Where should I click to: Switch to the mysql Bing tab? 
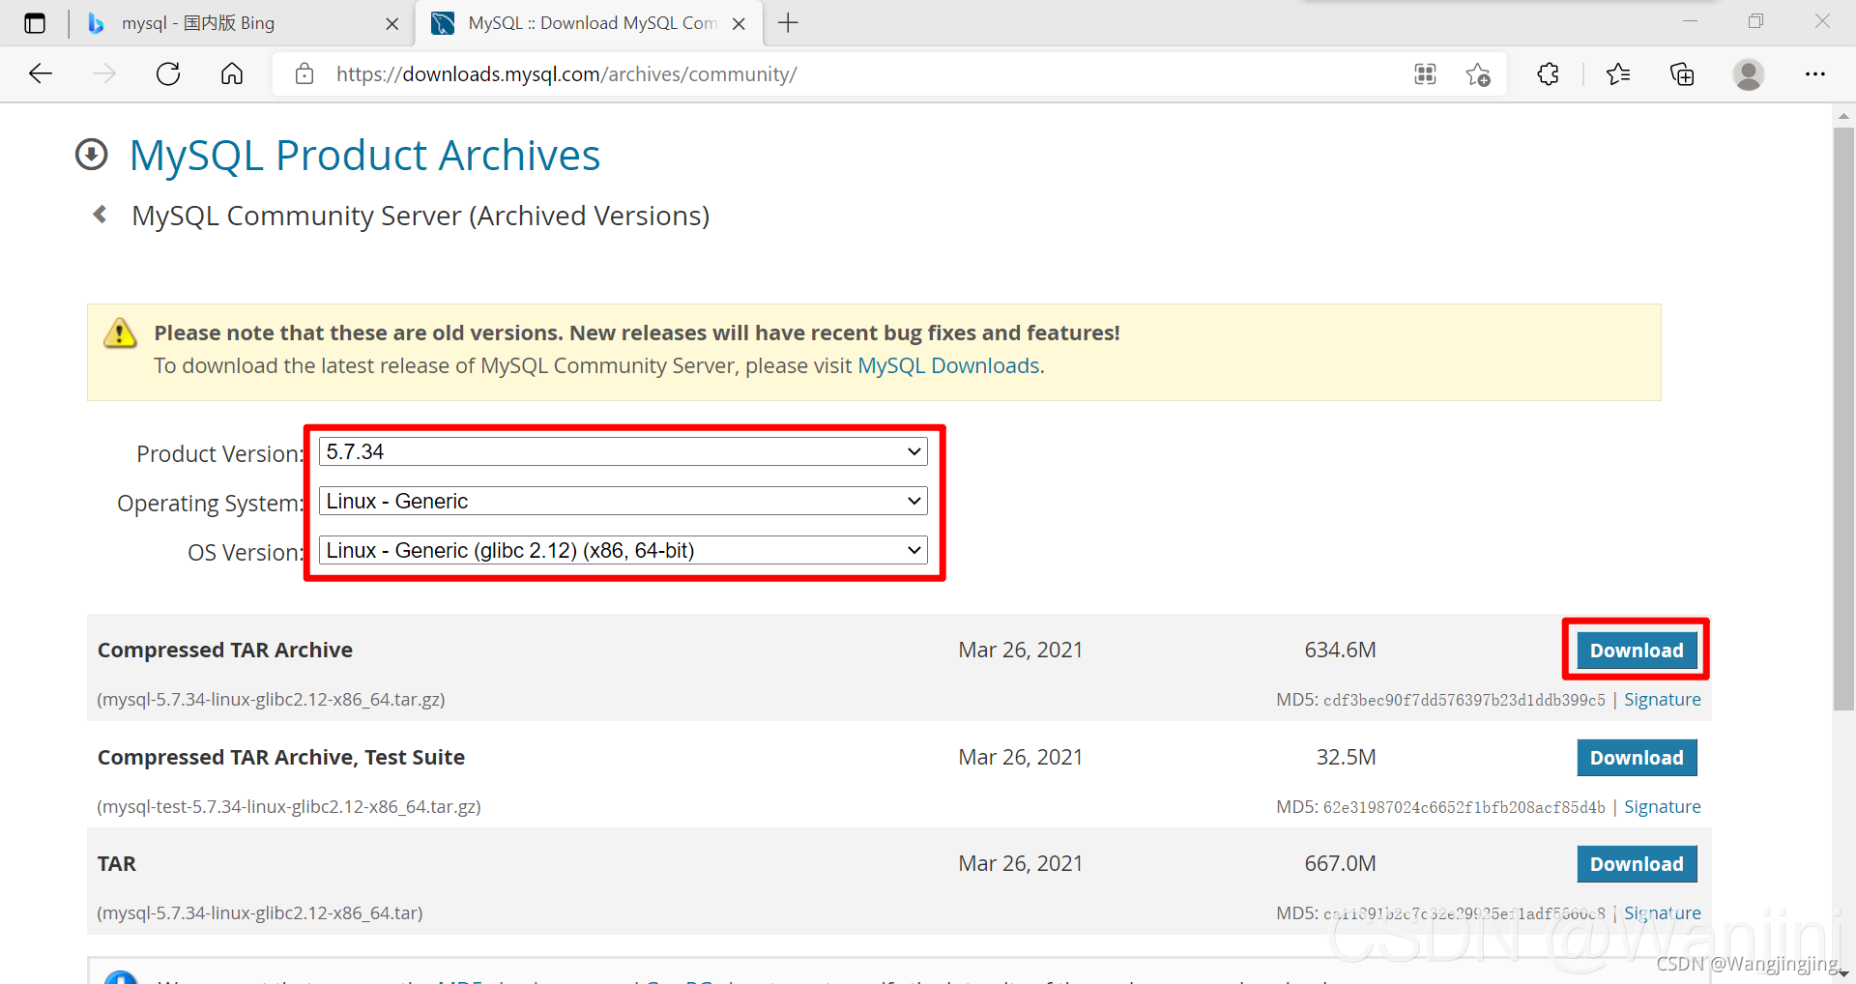pos(243,23)
